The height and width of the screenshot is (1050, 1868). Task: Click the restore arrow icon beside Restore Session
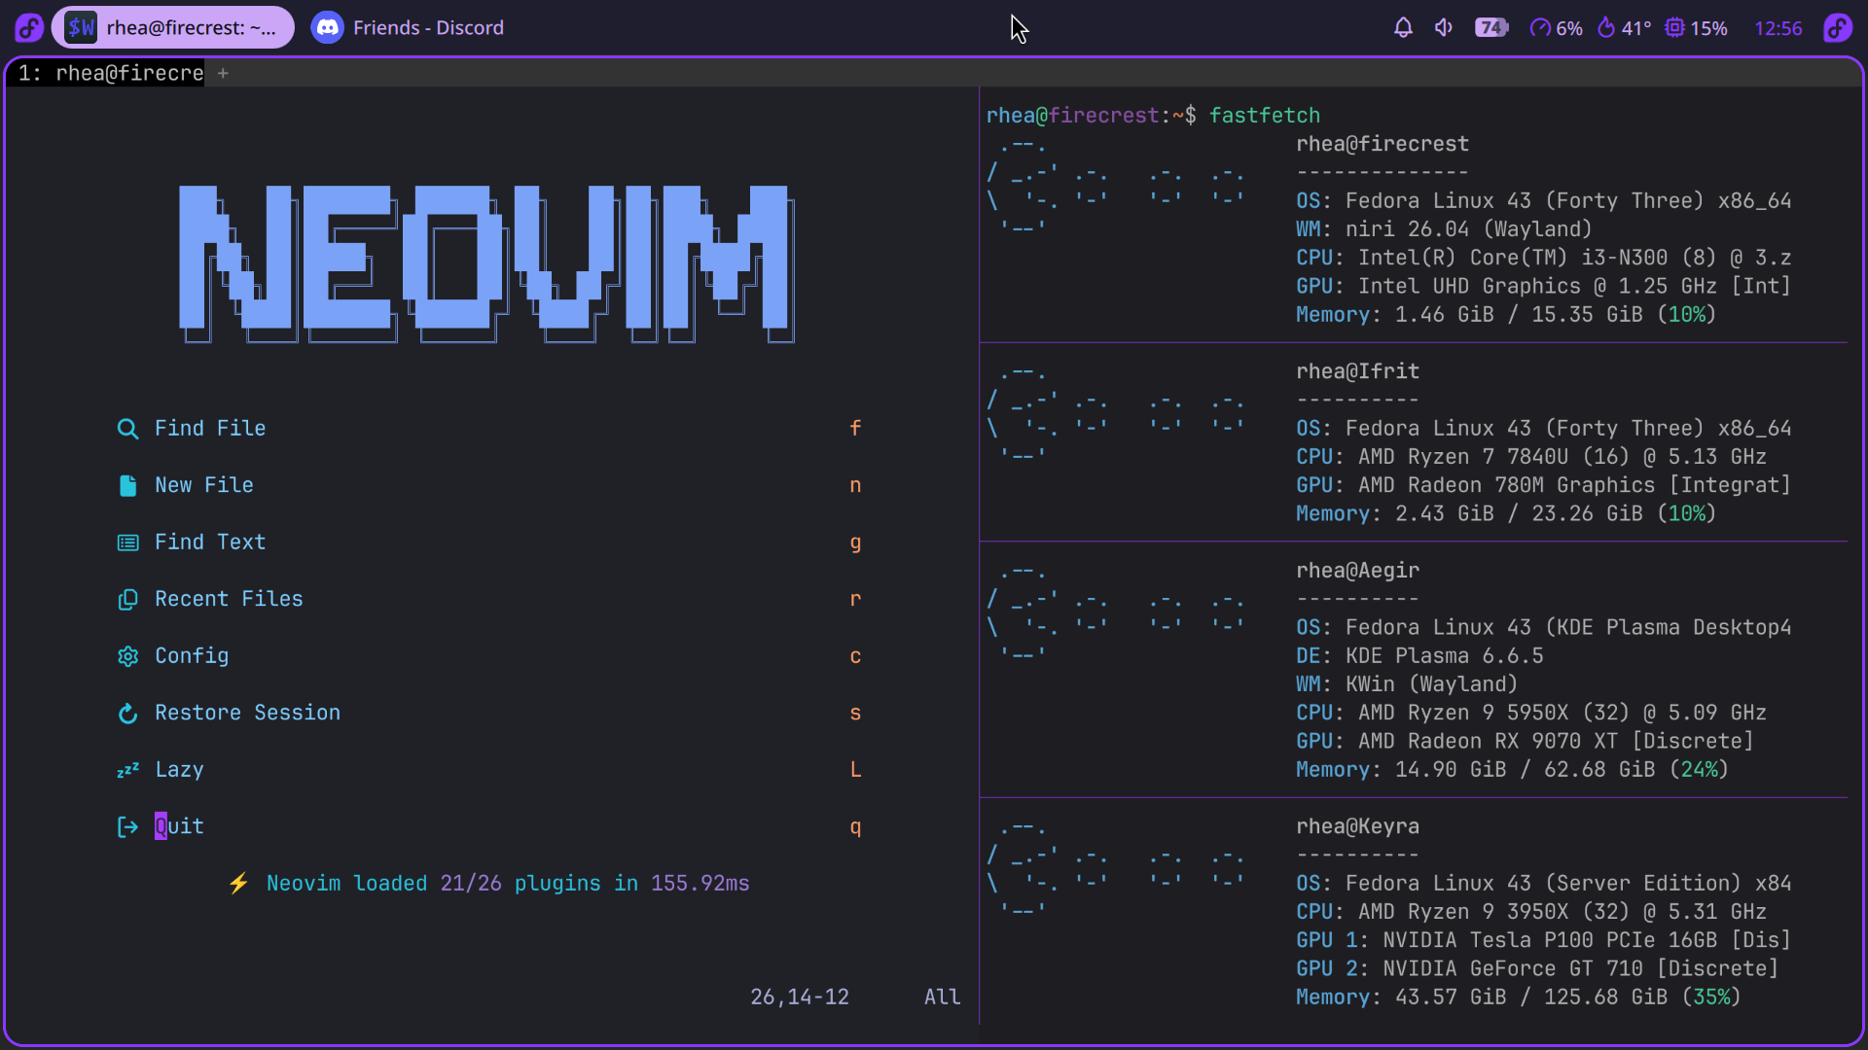(x=127, y=713)
